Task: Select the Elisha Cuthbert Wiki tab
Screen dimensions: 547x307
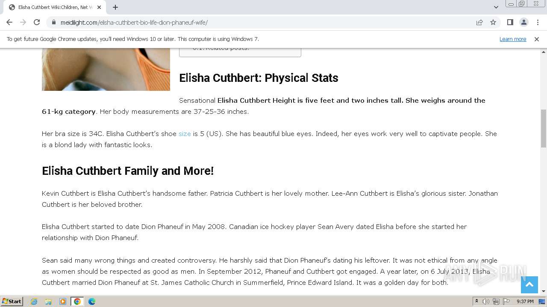Action: point(53,7)
